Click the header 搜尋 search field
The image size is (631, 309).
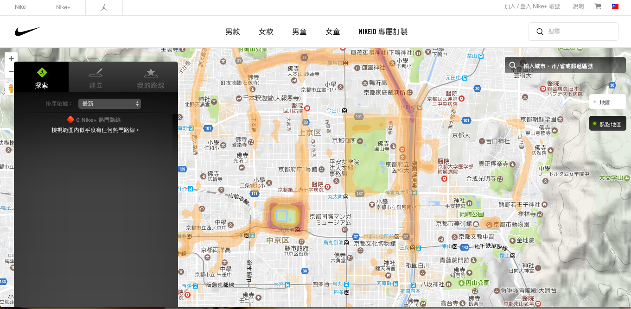pos(574,32)
